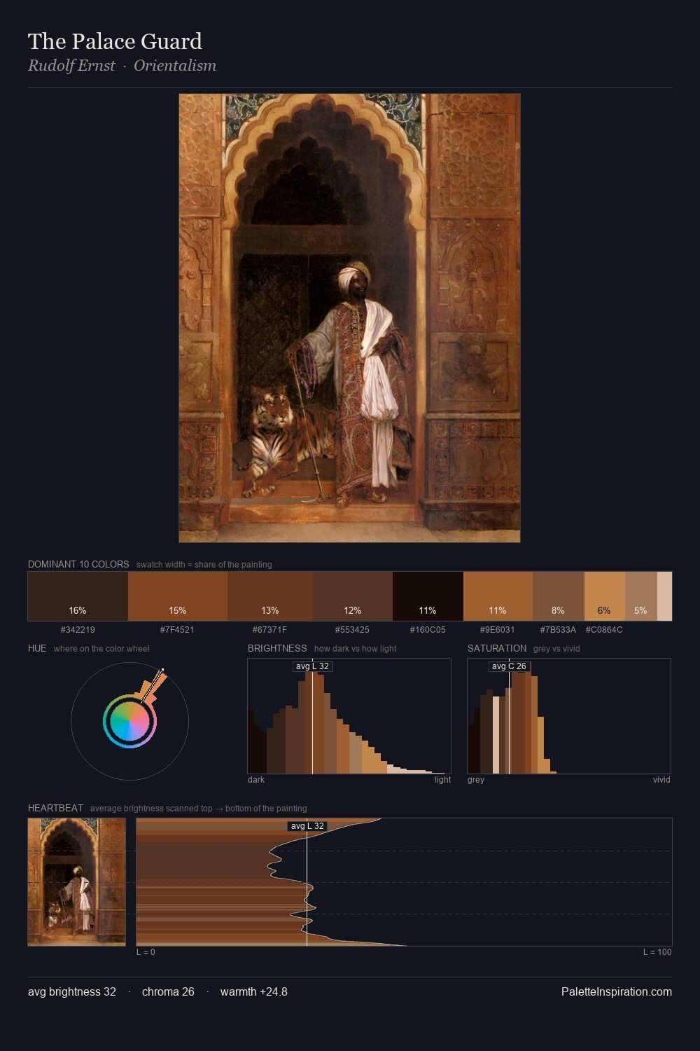
Task: Click the DOMINANT 10 COLORS heading
Action: pyautogui.click(x=78, y=564)
